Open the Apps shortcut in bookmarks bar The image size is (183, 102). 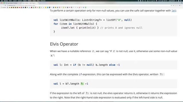3,7
